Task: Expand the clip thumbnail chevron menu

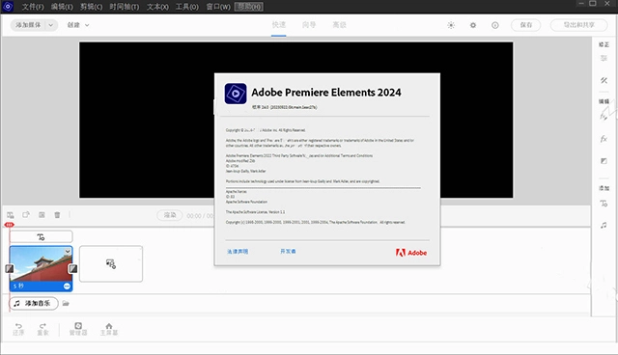Action: (x=68, y=251)
